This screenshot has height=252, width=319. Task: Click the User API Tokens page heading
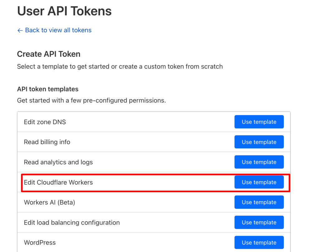click(64, 11)
